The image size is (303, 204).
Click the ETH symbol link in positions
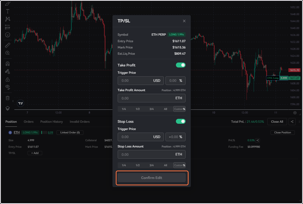pos(17,132)
